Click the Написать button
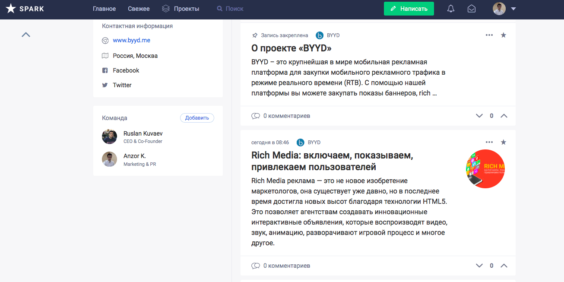This screenshot has width=564, height=282. [409, 9]
